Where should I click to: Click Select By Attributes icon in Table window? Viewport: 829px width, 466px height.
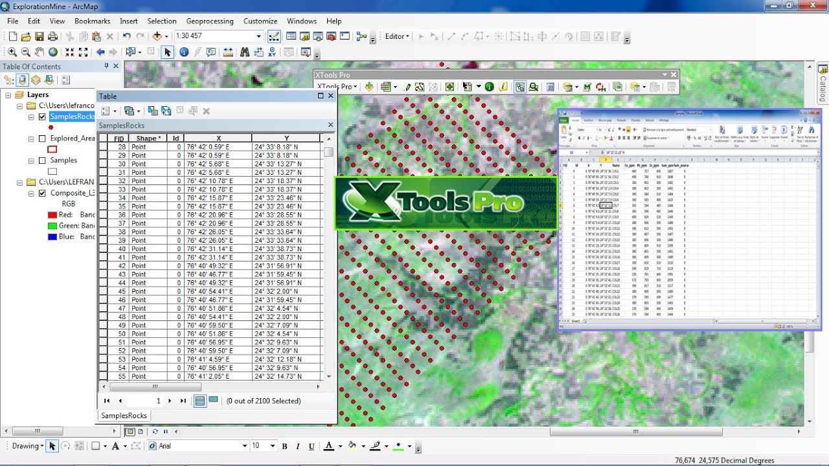(153, 111)
